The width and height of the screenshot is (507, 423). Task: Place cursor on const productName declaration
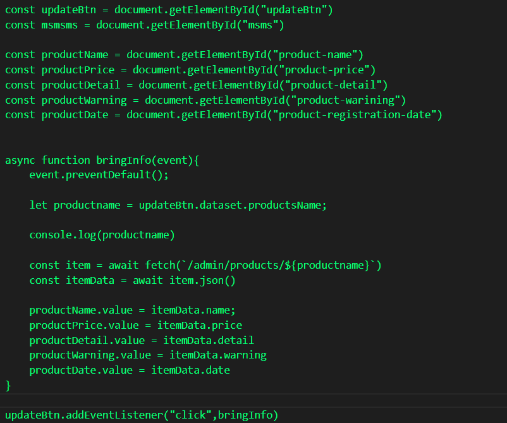coord(75,54)
